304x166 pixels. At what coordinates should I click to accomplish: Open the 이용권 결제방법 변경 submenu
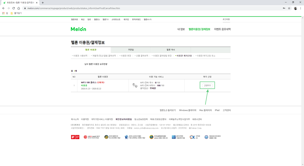[162, 56]
